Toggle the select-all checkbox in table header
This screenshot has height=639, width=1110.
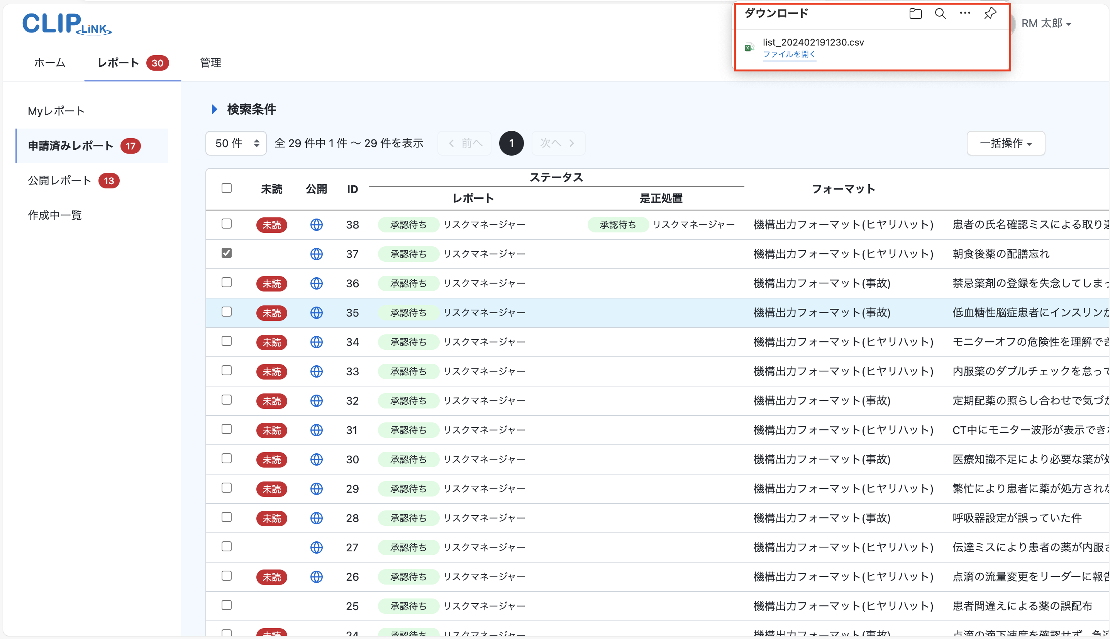226,188
